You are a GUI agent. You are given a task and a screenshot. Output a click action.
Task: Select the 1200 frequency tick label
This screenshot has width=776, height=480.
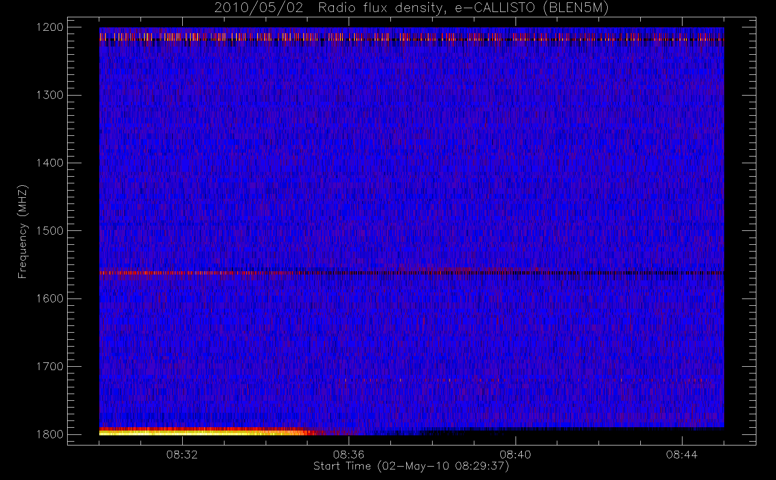pyautogui.click(x=50, y=27)
